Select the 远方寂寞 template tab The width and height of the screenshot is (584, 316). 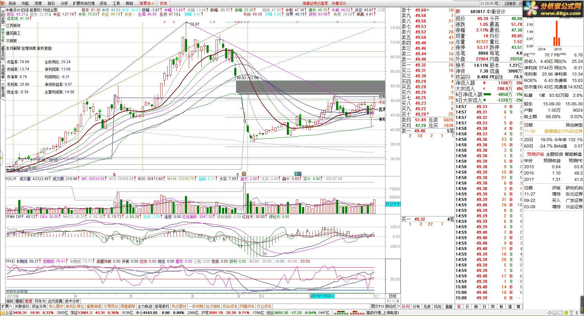[x=55, y=301]
